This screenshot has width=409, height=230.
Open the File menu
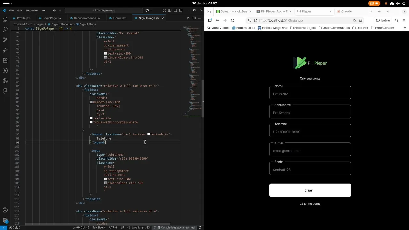coord(12,11)
